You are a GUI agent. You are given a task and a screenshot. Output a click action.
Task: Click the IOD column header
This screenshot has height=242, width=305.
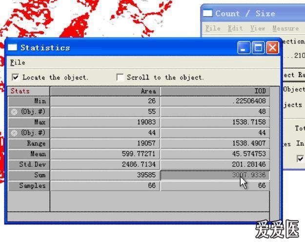click(215, 91)
